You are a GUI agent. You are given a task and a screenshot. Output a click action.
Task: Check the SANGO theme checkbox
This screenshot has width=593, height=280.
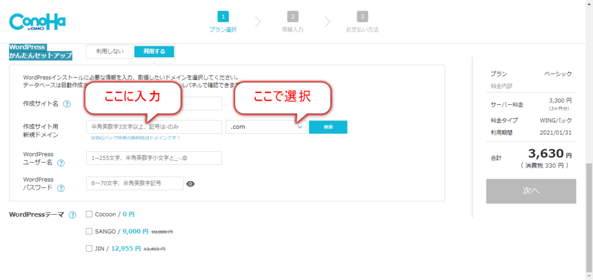pos(89,231)
